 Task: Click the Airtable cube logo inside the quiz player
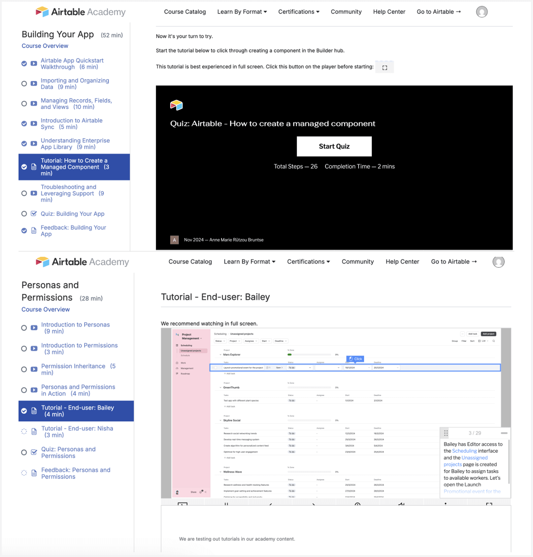point(176,105)
